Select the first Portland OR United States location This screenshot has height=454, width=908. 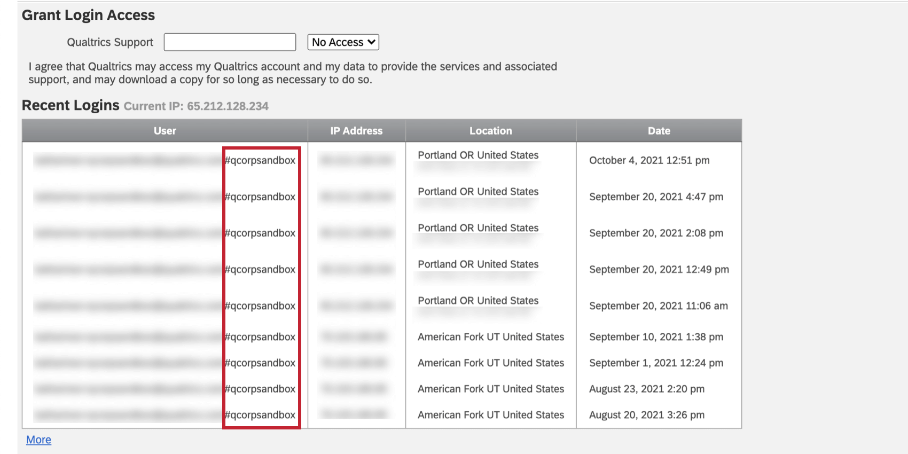[x=477, y=155]
